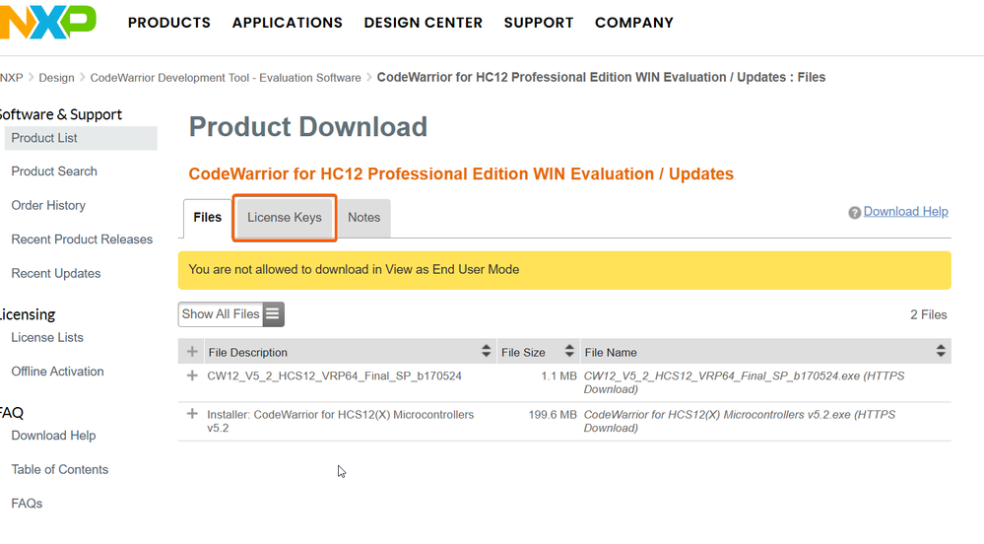984x544 pixels.
Task: Open the Download Help link at right
Action: [x=905, y=212]
